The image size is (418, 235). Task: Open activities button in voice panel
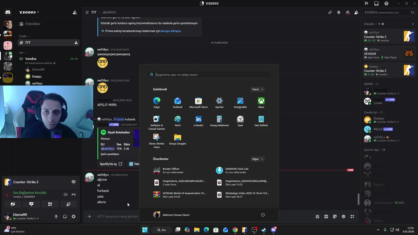point(50,204)
